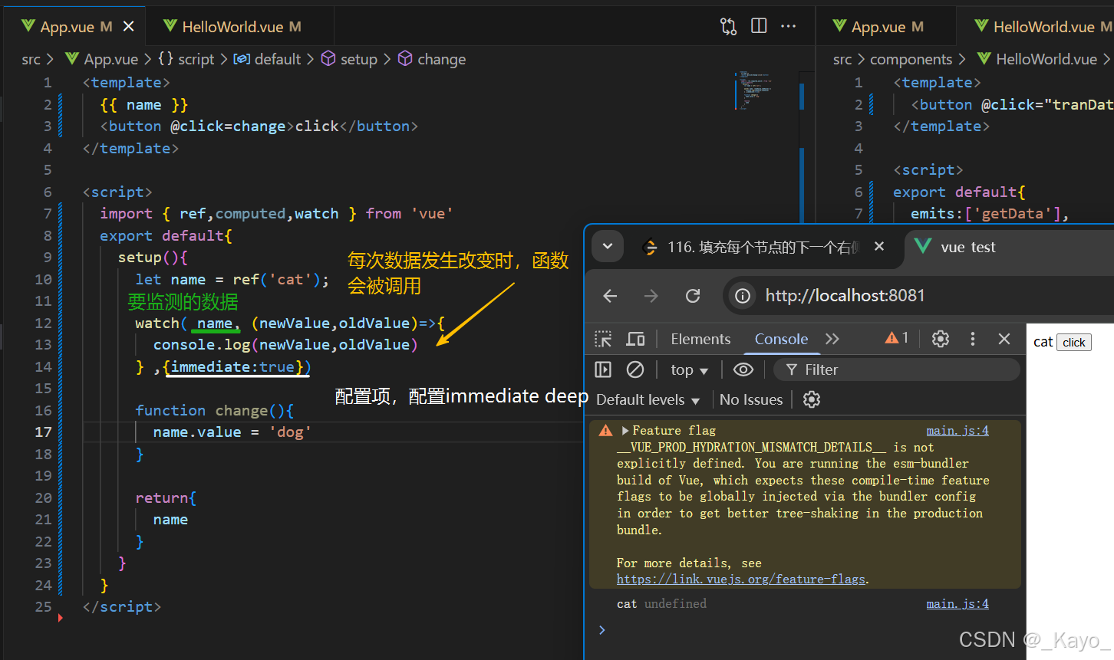Click the immediate:true option text

[x=232, y=367]
